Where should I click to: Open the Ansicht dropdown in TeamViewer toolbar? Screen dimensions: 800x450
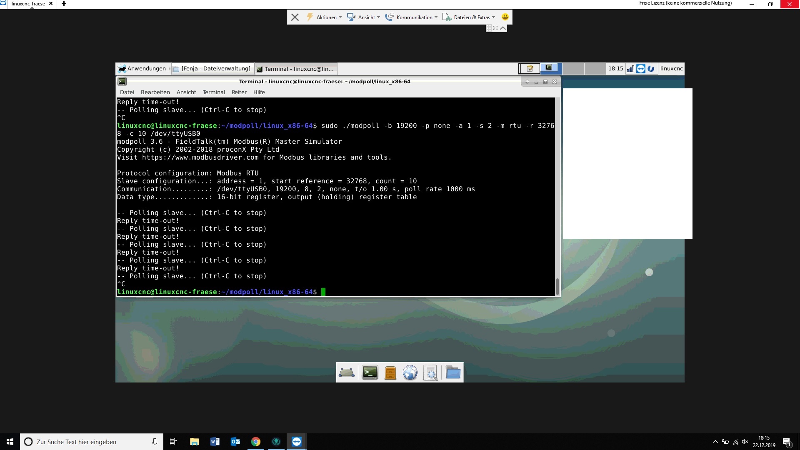pos(363,17)
